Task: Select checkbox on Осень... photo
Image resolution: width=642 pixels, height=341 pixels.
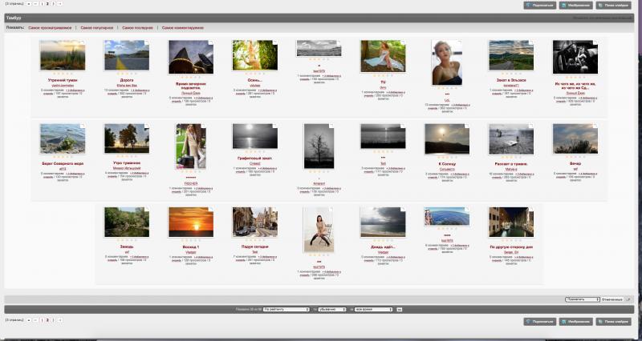Action: click(x=274, y=42)
